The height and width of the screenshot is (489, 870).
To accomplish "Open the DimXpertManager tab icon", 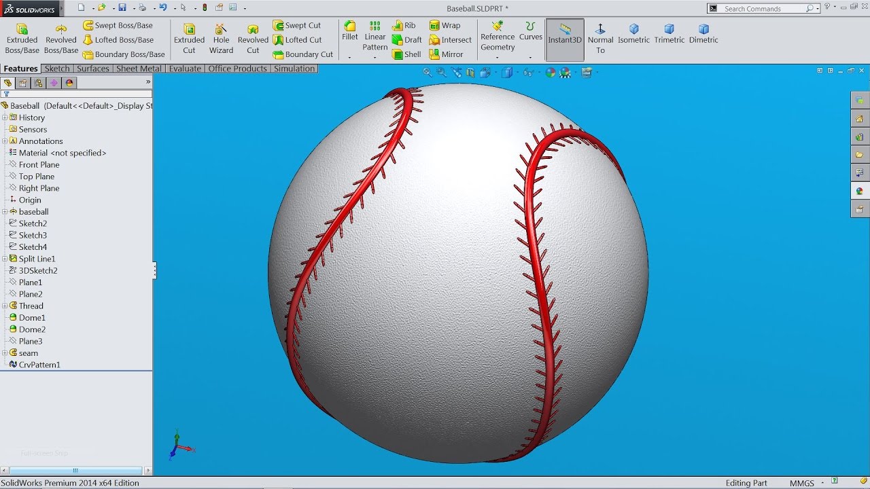I will (54, 83).
